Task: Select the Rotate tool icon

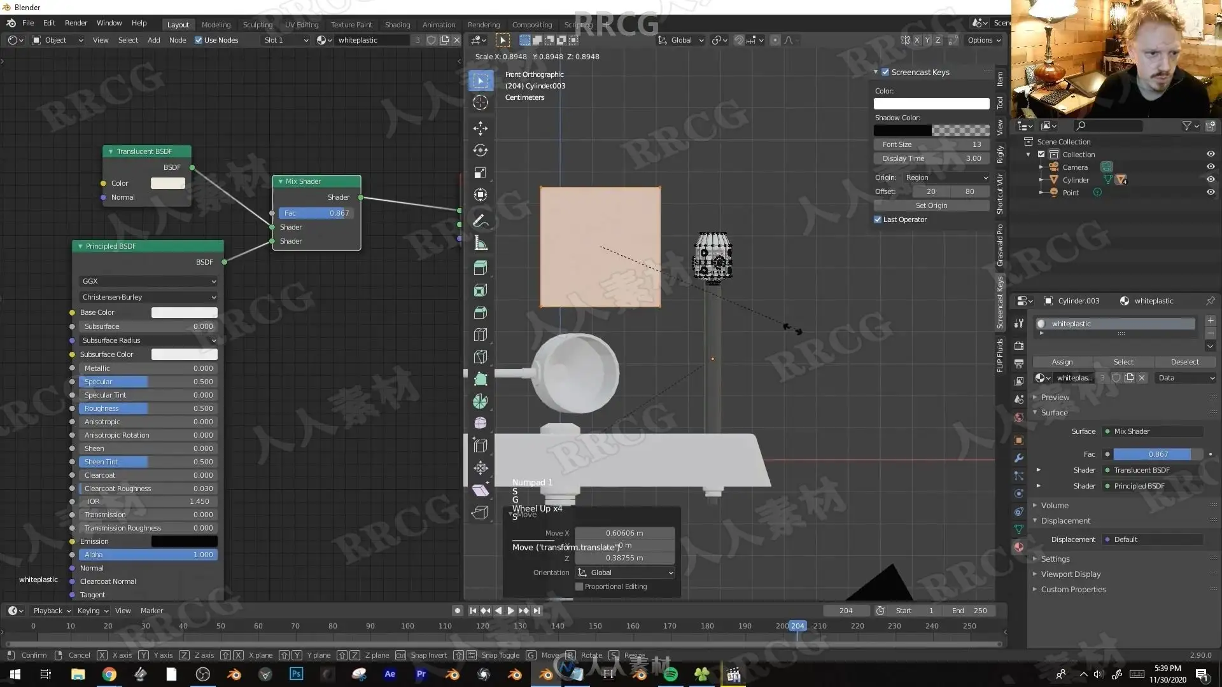Action: 481,150
